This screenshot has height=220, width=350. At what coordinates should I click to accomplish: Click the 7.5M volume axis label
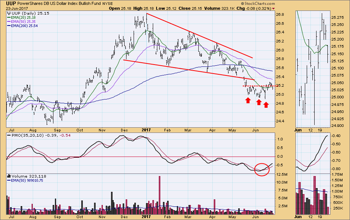click(283, 190)
